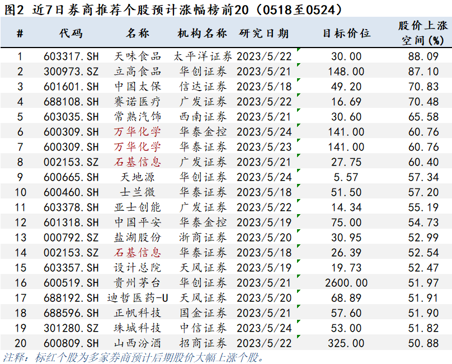Click 石基信息 in row 8
This screenshot has width=452, height=364.
[138, 162]
